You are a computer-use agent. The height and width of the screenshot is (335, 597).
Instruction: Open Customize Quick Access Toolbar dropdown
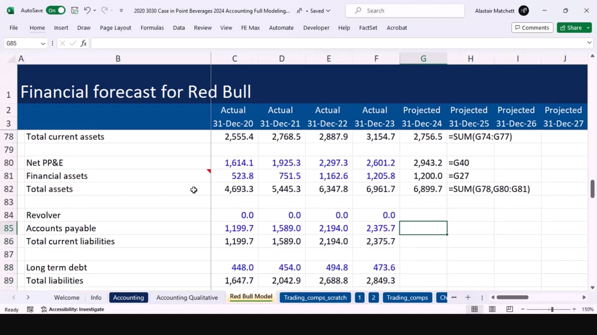pos(121,10)
